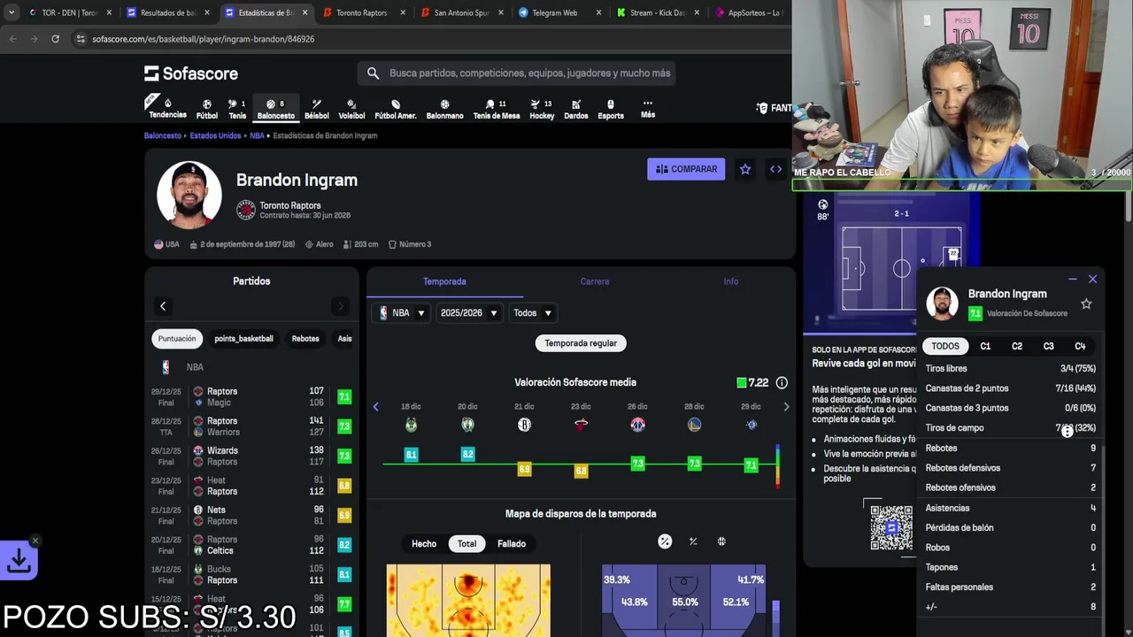
Task: Open the embed code icon
Action: pyautogui.click(x=775, y=169)
